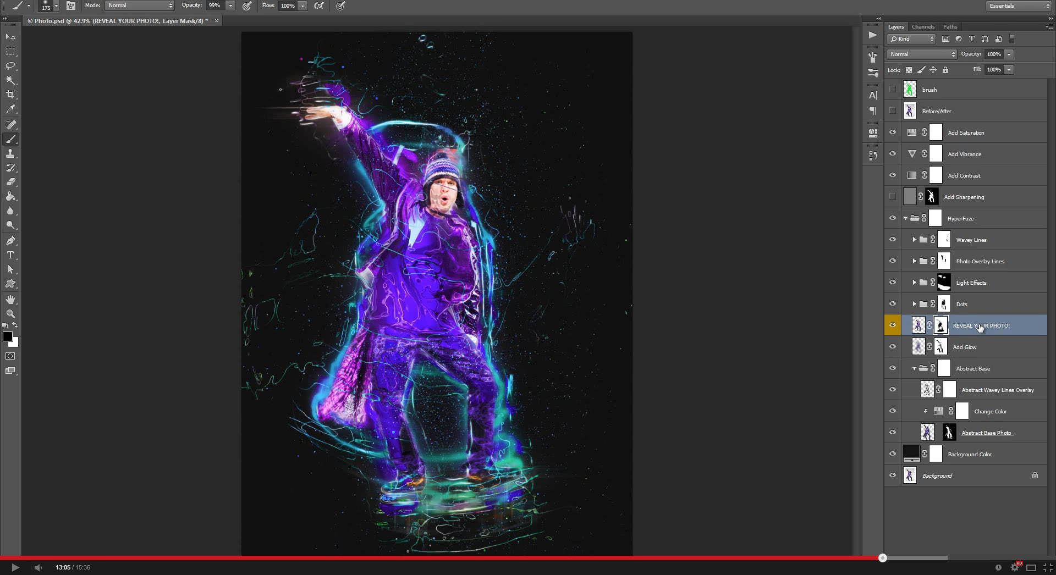
Task: Play the video from the playback bar
Action: click(16, 567)
